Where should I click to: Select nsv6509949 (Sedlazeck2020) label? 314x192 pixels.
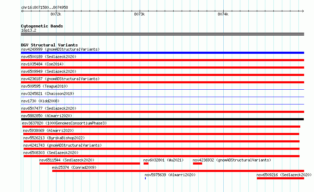[49, 71]
